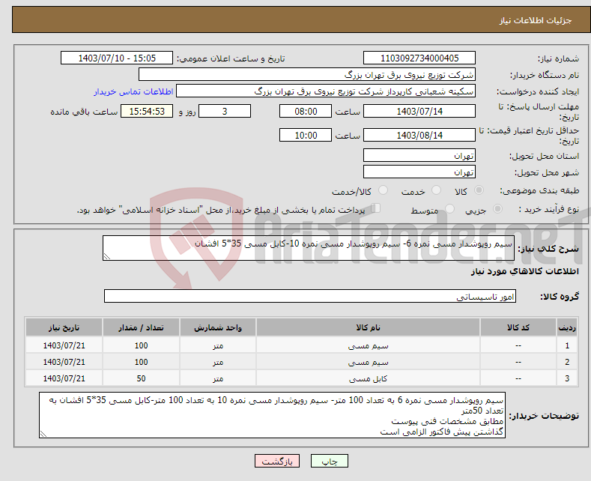The image size is (591, 481).
Task: Click quantity 100 in row 1
Action: 141,345
